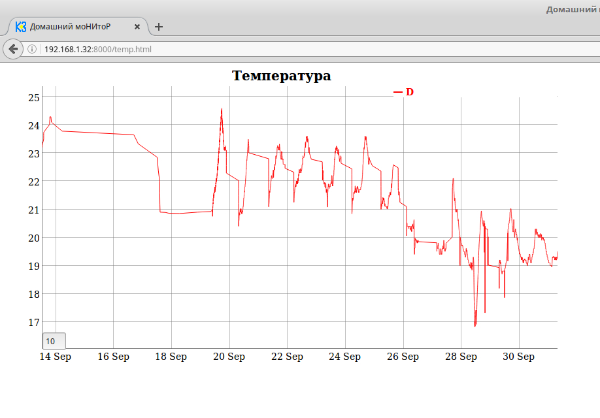Click the y-axis value 21
The height and width of the screenshot is (418, 600).
click(34, 210)
